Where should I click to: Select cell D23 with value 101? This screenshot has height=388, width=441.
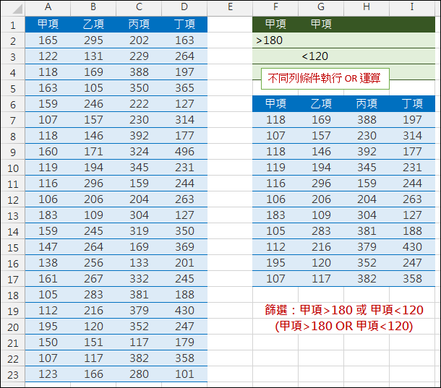[184, 374]
